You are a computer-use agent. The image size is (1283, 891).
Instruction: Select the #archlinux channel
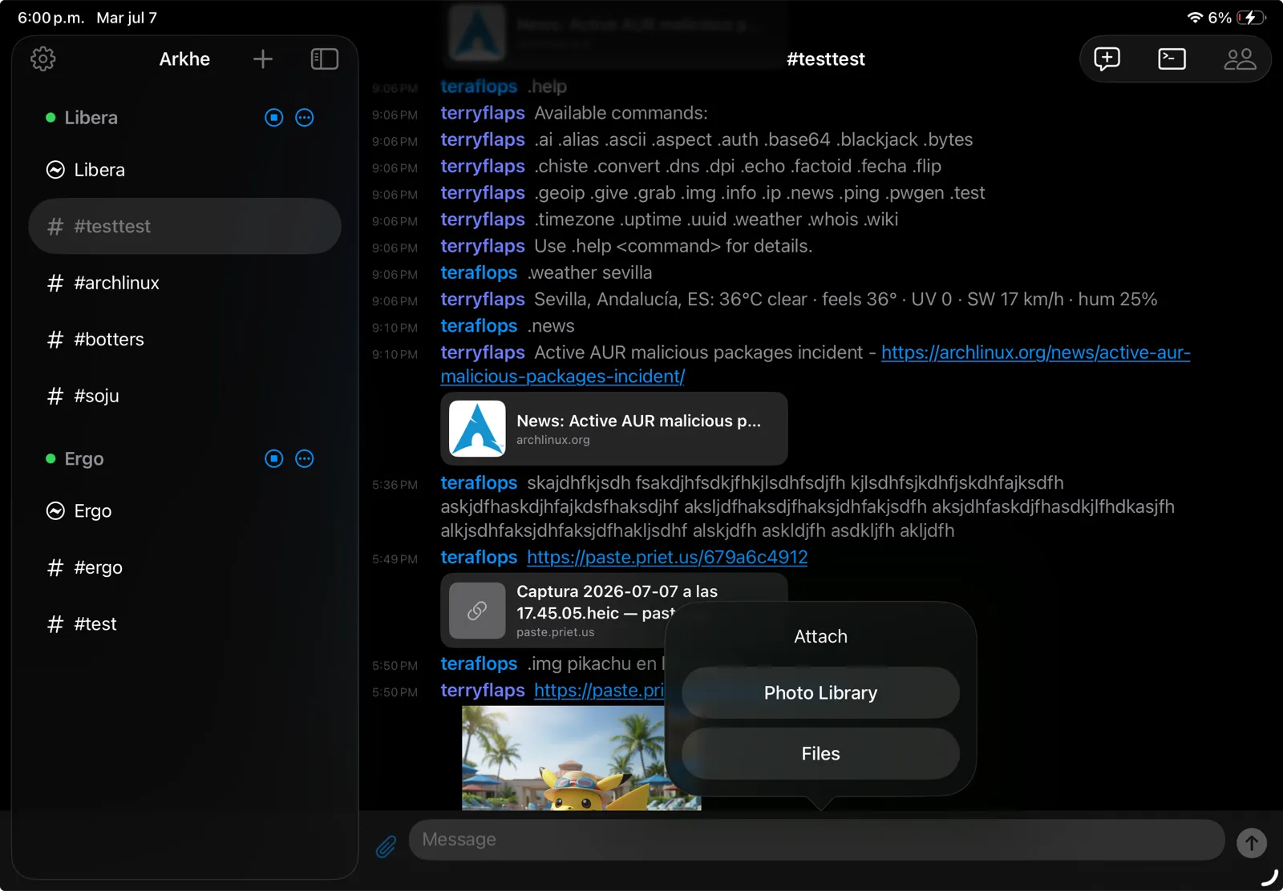pos(184,283)
